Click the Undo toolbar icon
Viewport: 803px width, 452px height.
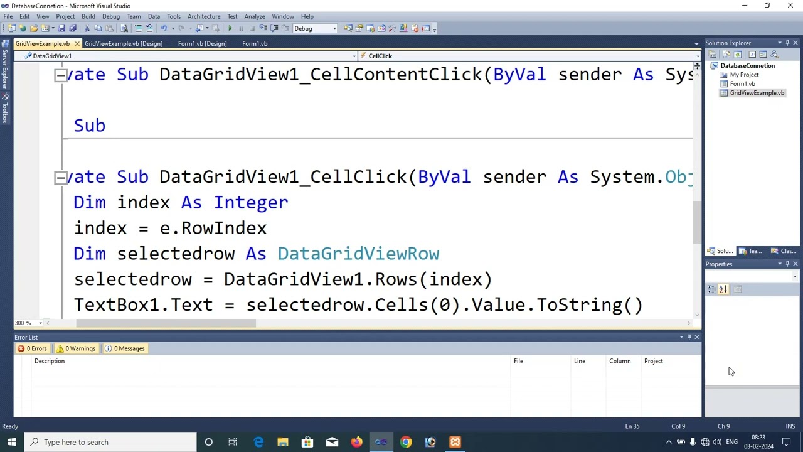[164, 28]
